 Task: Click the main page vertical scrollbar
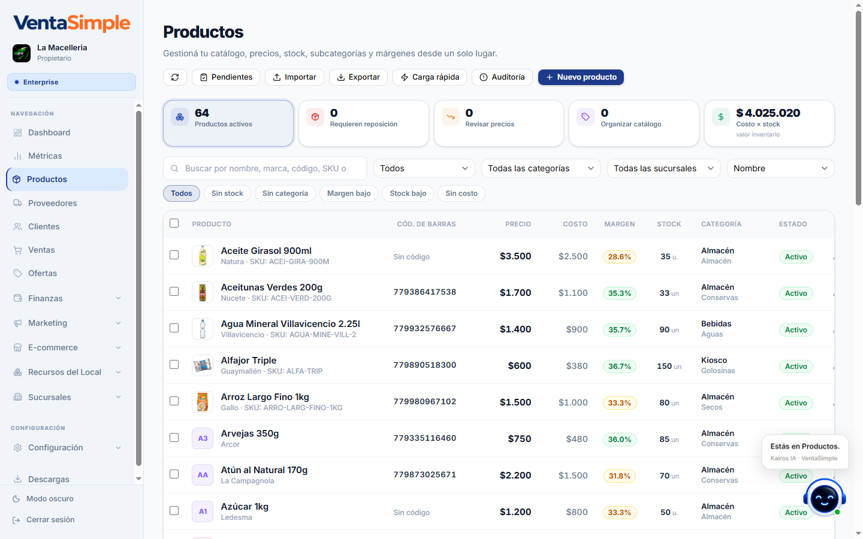[858, 108]
